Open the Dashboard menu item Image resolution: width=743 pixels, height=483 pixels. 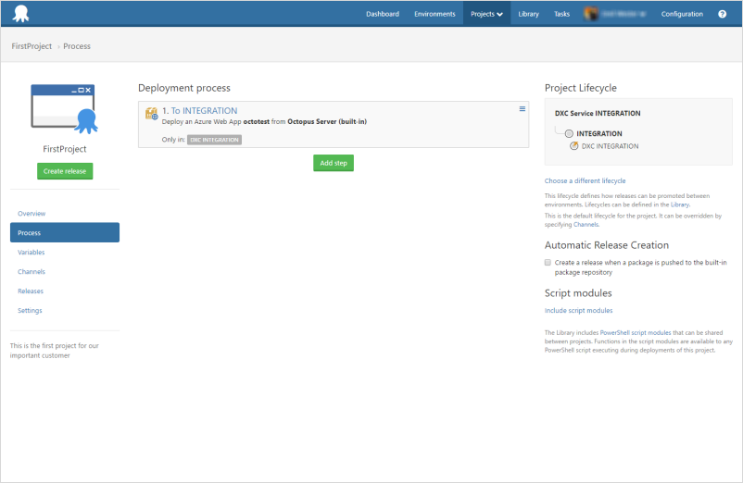click(382, 14)
